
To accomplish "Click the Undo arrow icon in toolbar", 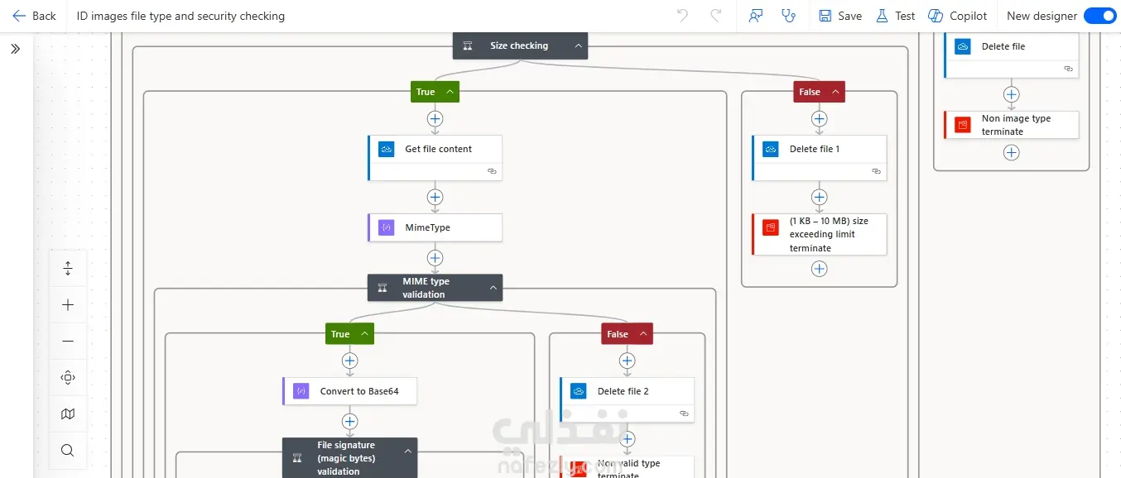I will click(682, 16).
